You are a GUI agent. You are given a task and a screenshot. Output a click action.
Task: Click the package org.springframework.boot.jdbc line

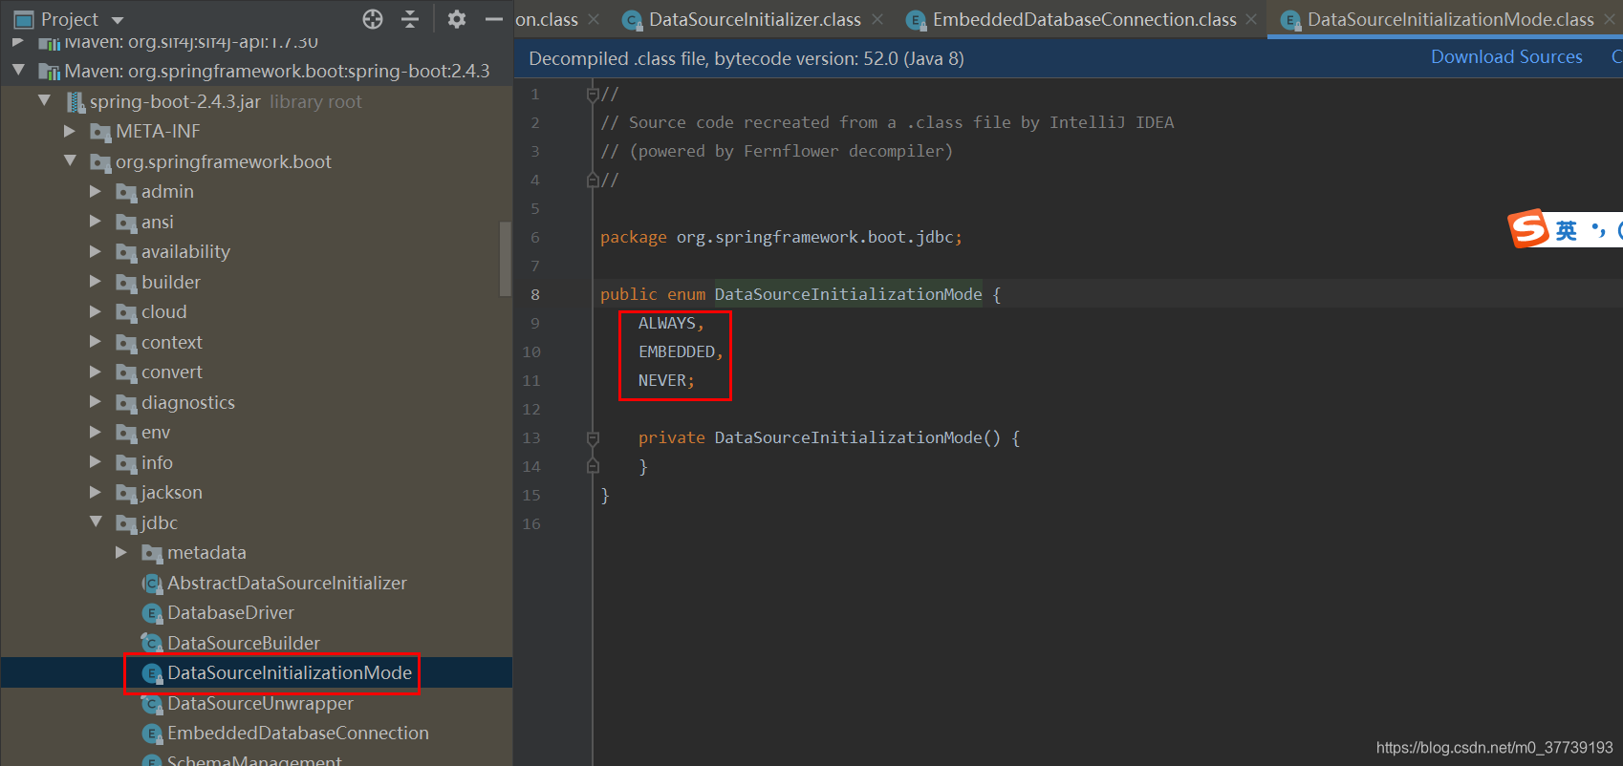[x=781, y=237]
